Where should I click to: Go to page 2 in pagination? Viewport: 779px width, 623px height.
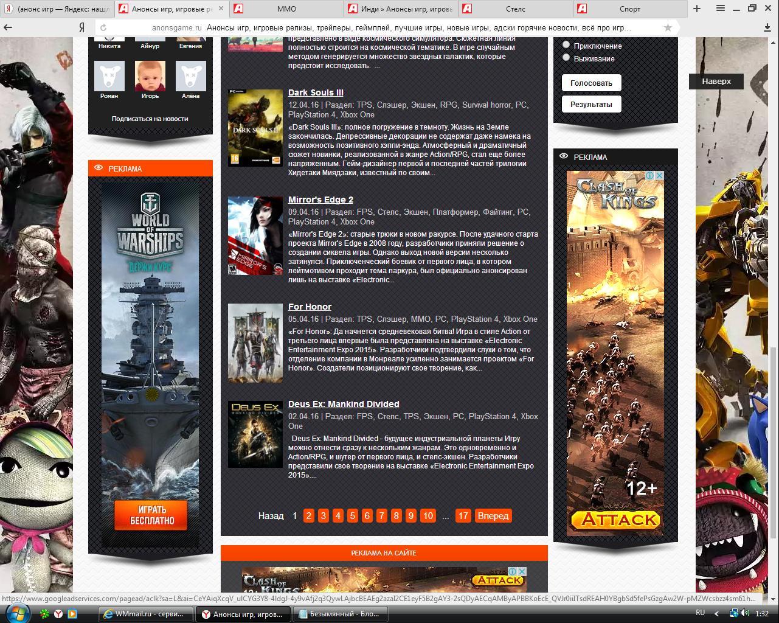click(309, 516)
